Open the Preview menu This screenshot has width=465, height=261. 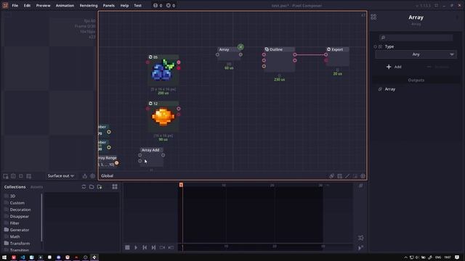click(44, 5)
